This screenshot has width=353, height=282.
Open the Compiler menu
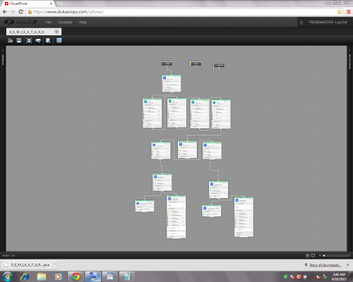tap(65, 22)
